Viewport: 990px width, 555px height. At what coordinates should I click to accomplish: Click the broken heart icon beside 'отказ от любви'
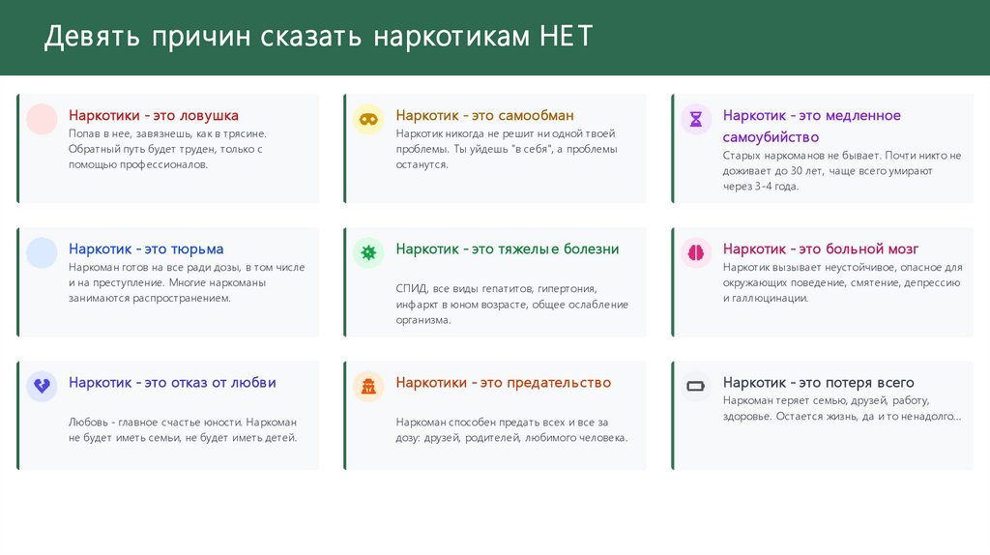click(x=42, y=386)
